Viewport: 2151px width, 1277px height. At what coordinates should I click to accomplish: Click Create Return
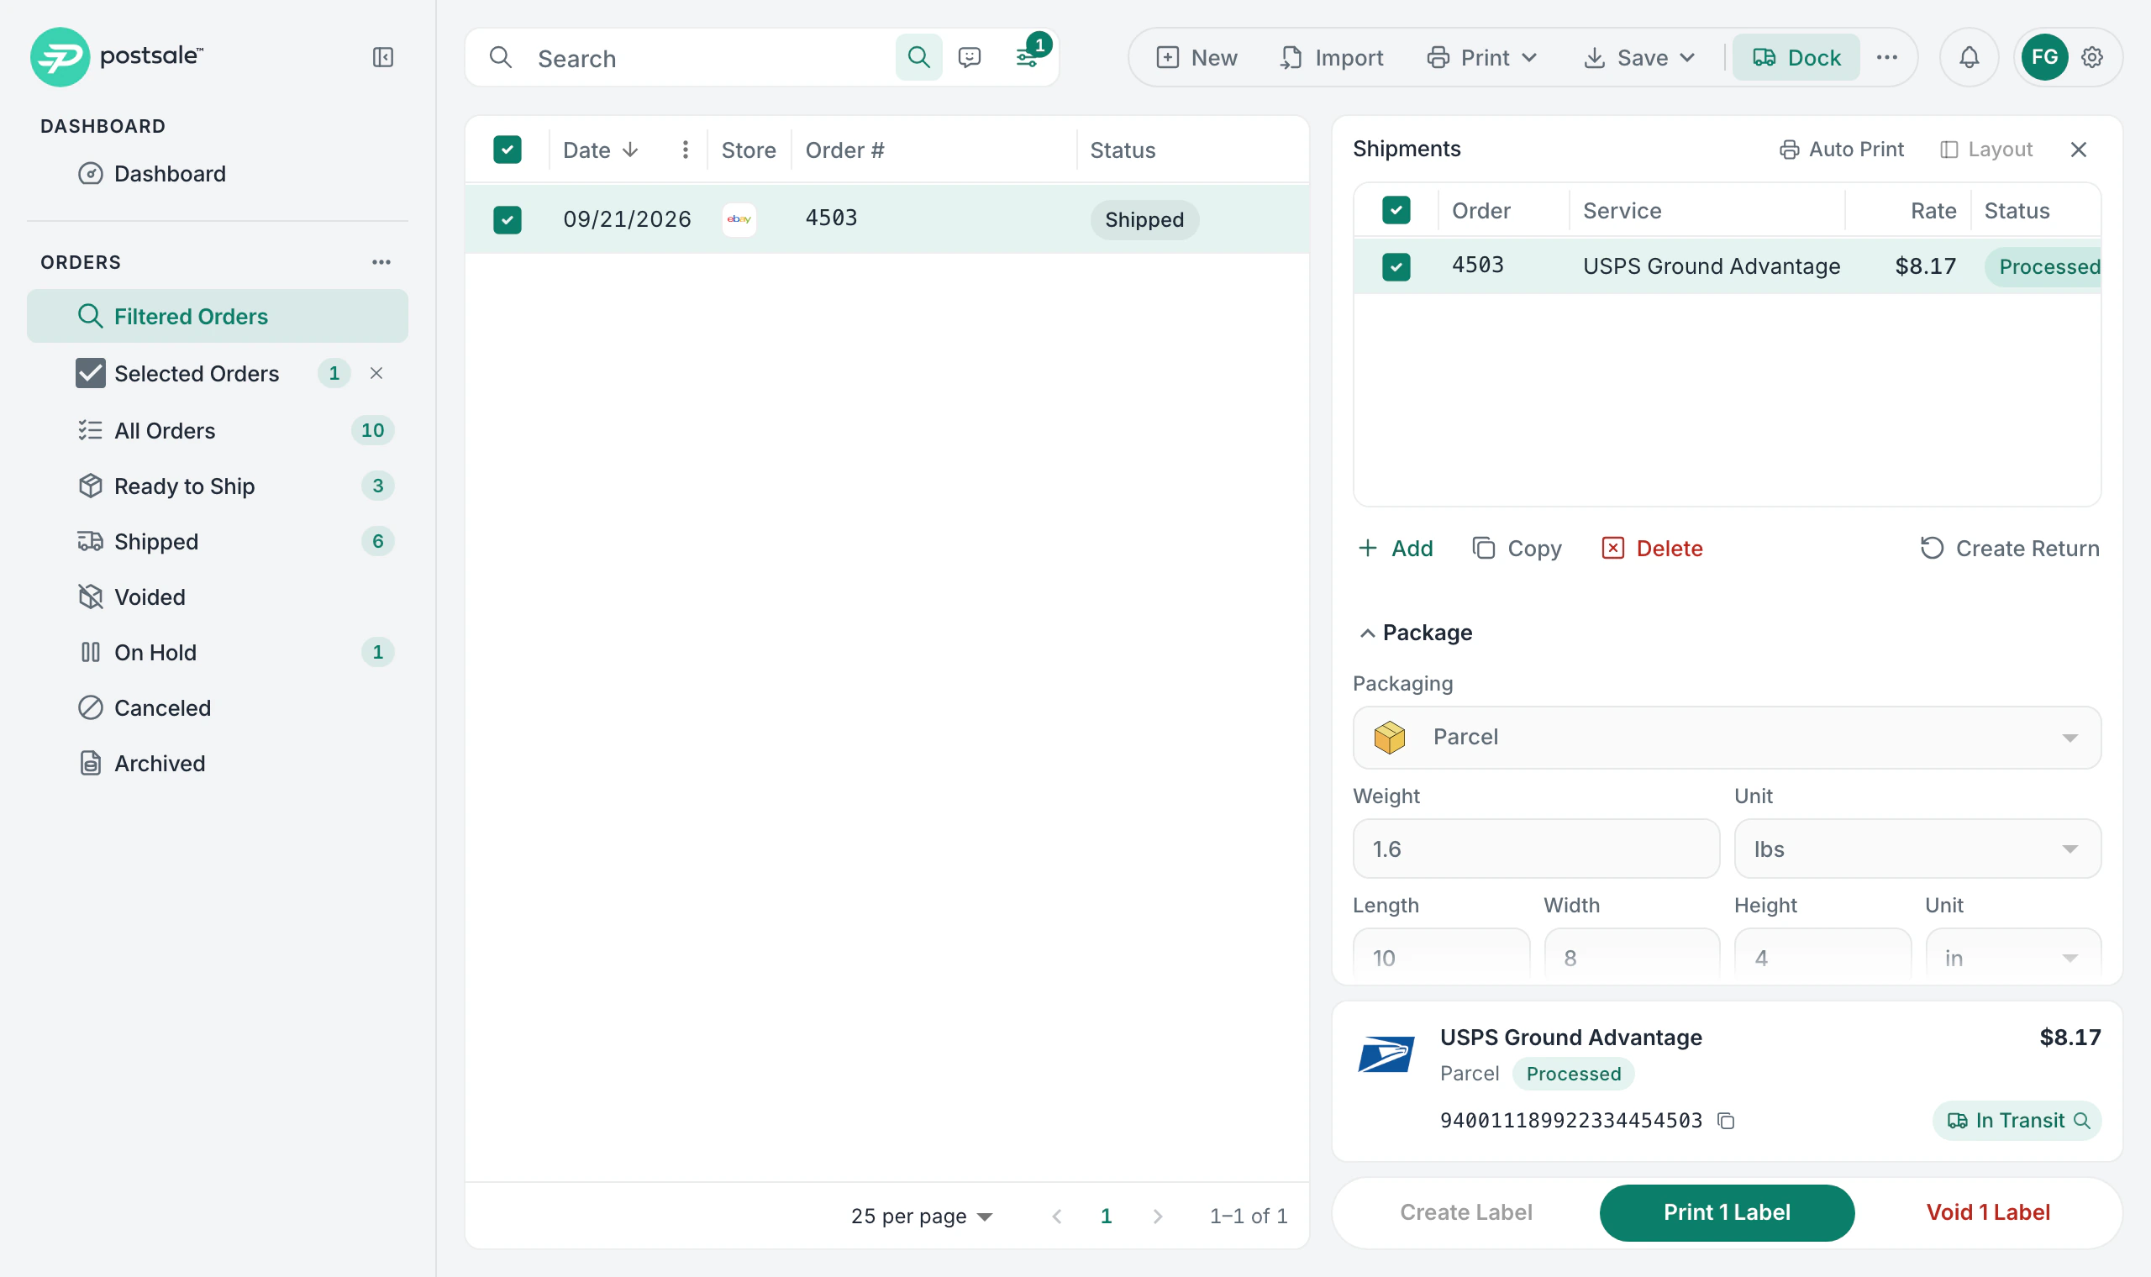coord(2009,548)
